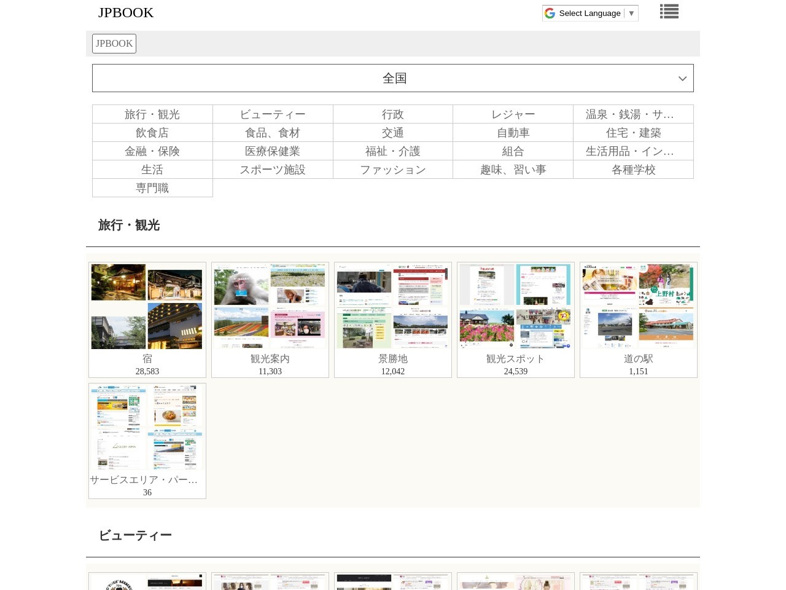Open the サービスエリア thumbnail card
Screen dimensions: 786x590
click(x=147, y=440)
